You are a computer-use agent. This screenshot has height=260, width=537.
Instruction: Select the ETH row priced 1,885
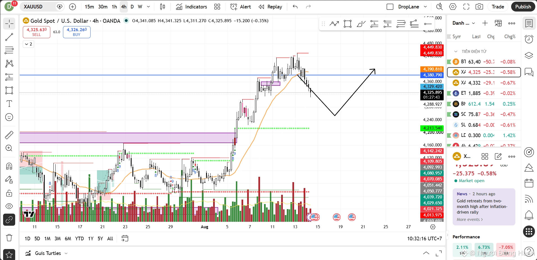tap(484, 93)
